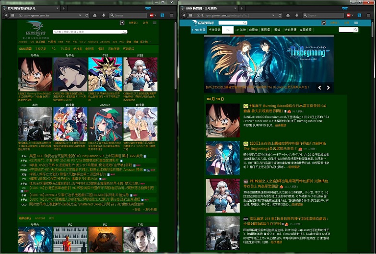Go back in the left browser window

pos(6,15)
